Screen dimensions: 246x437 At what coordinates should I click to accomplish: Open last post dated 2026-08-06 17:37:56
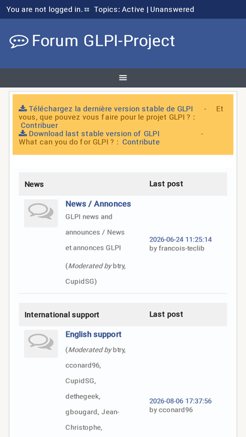(180, 401)
